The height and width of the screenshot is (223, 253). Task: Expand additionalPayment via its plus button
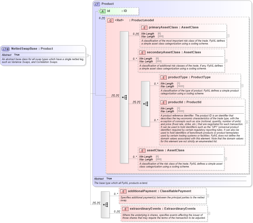[207, 196]
